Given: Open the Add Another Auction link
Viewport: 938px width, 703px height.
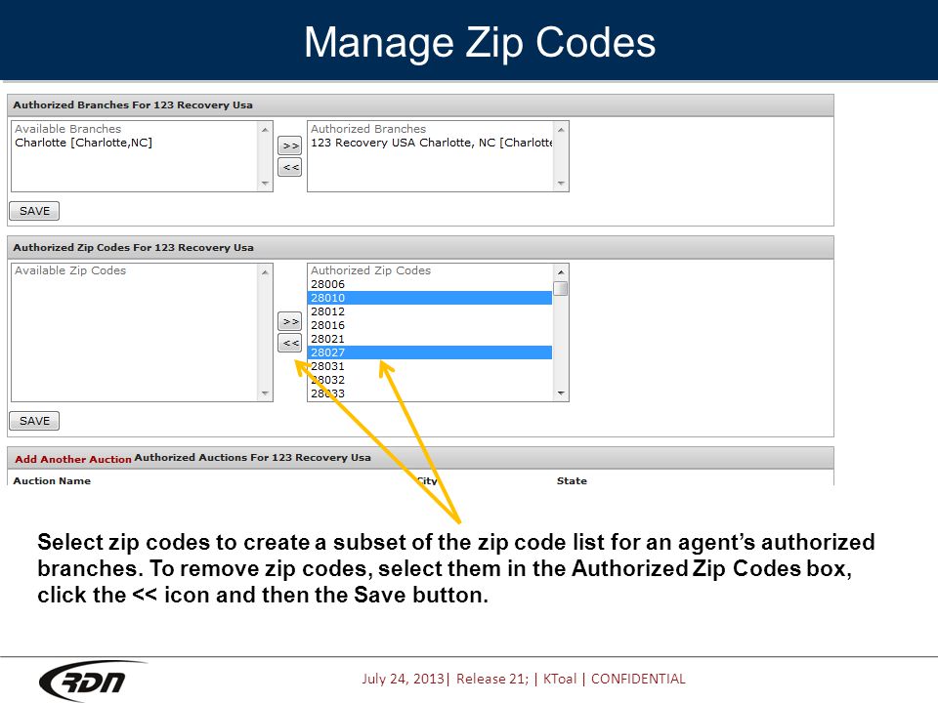Looking at the screenshot, I should click(x=73, y=459).
